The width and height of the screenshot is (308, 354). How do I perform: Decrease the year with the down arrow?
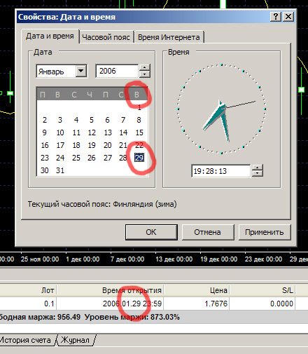tap(145, 74)
